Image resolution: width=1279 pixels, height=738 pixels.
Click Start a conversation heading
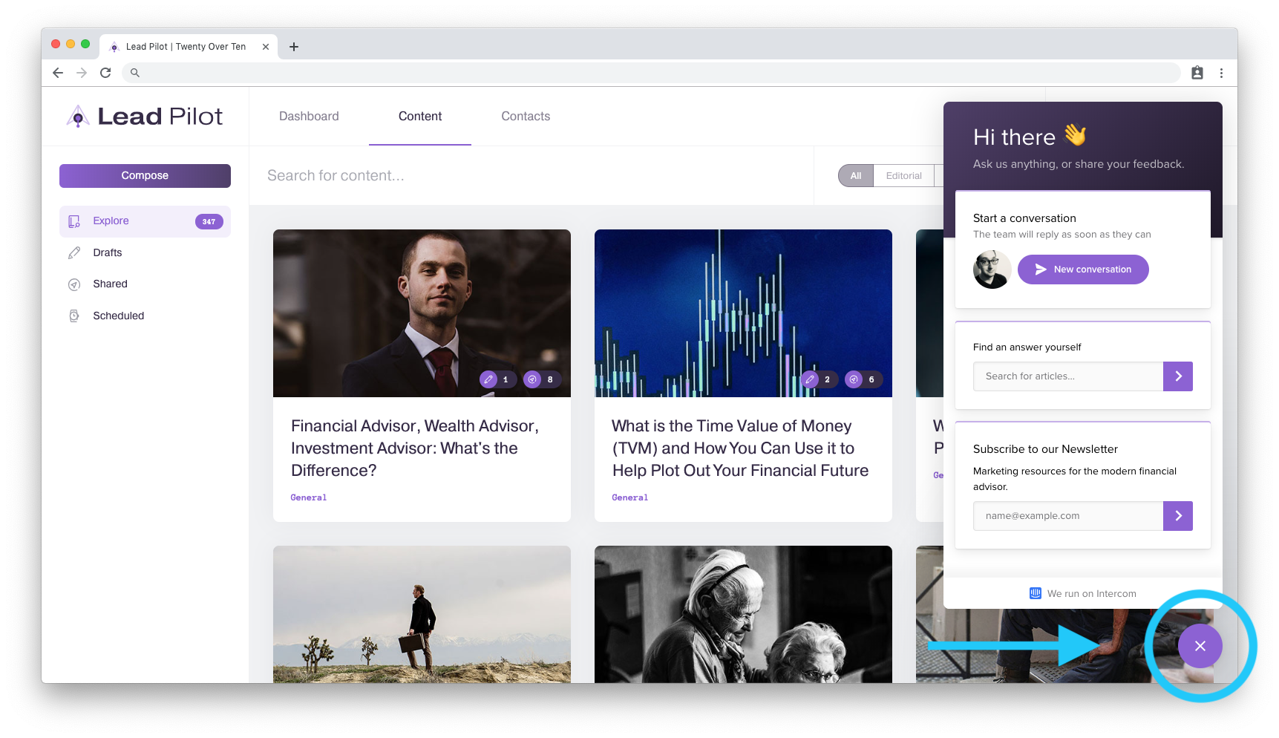(1024, 218)
